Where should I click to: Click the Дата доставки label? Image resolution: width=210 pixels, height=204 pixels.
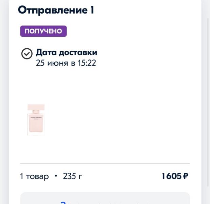66,52
